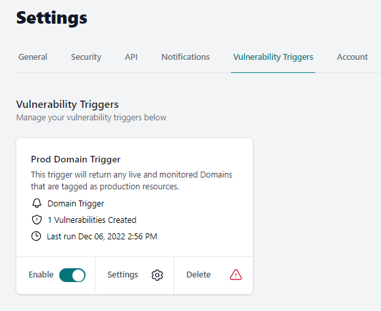The height and width of the screenshot is (311, 381).
Task: Disable the Prod Domain Trigger toggle
Action: point(72,275)
